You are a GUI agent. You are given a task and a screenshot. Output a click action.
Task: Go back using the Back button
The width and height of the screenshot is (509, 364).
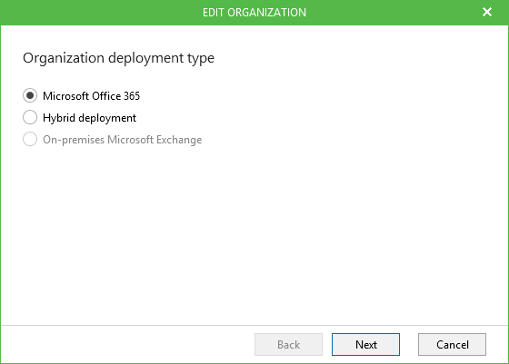pyautogui.click(x=288, y=345)
